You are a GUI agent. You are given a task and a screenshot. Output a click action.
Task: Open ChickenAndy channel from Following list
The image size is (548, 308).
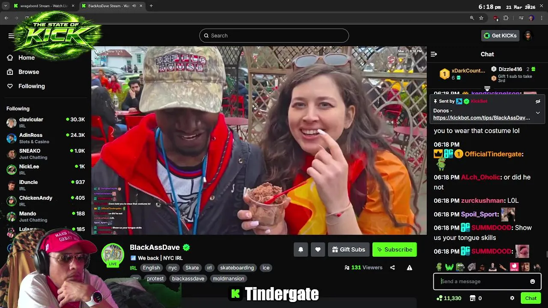pos(45,201)
